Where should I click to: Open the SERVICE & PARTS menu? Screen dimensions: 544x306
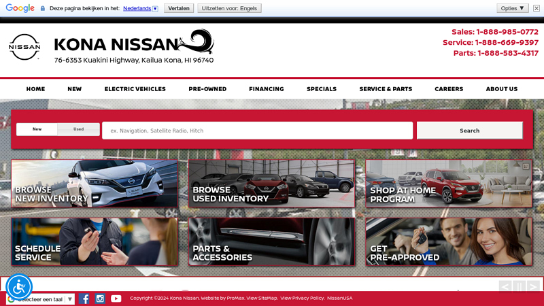click(x=386, y=89)
